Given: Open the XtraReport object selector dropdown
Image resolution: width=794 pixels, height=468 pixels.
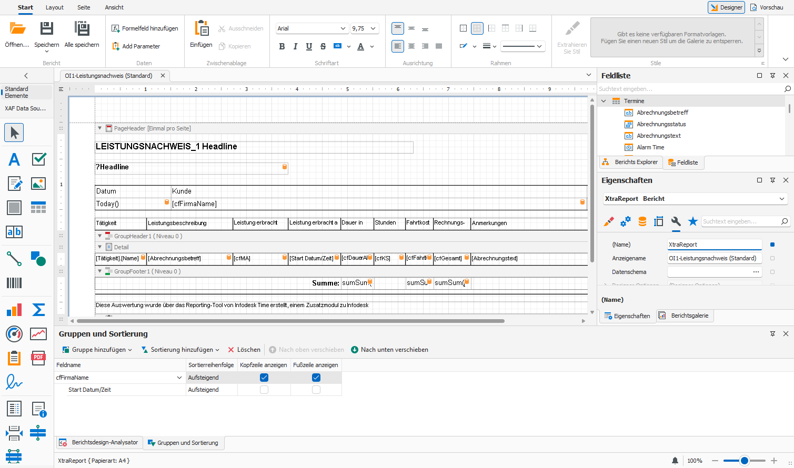Looking at the screenshot, I should pos(782,199).
